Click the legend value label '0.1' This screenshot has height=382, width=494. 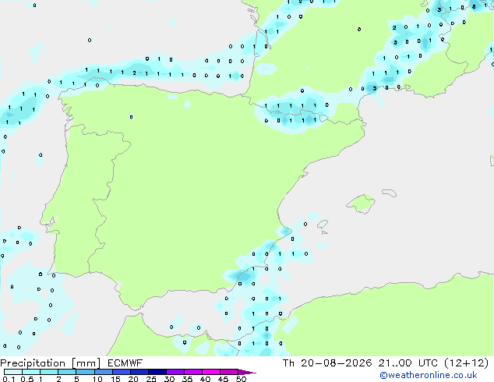9,379
